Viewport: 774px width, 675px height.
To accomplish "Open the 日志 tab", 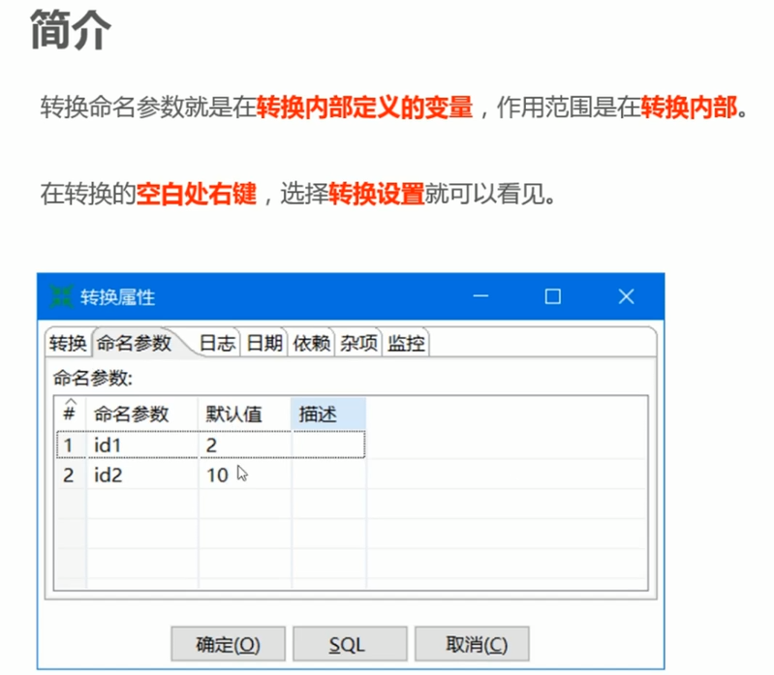I will 217,343.
